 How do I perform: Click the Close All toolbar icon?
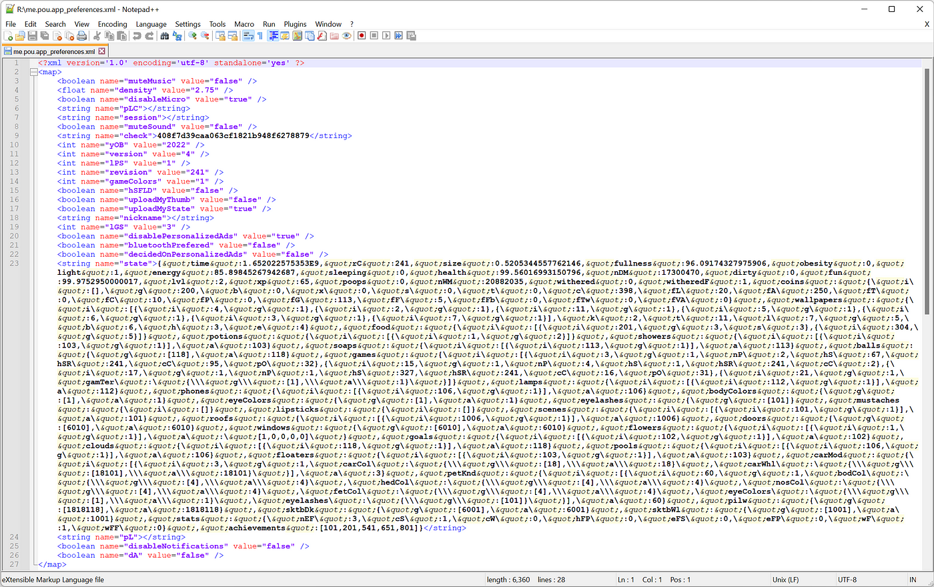coord(69,36)
